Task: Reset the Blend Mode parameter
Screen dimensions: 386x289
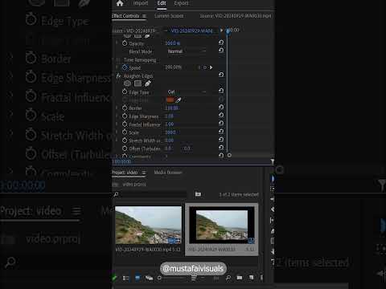Action: point(221,51)
